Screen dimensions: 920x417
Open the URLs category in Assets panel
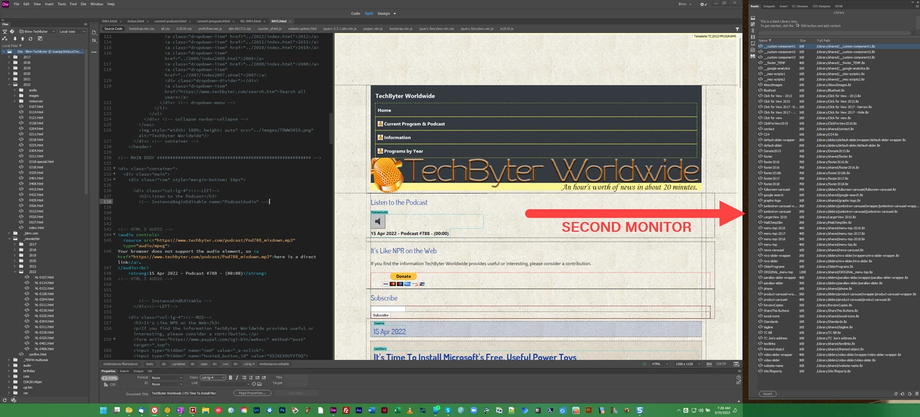click(753, 31)
